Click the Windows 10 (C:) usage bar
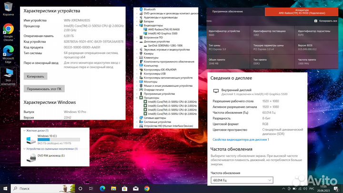This screenshot has height=193, width=343. coord(59,140)
